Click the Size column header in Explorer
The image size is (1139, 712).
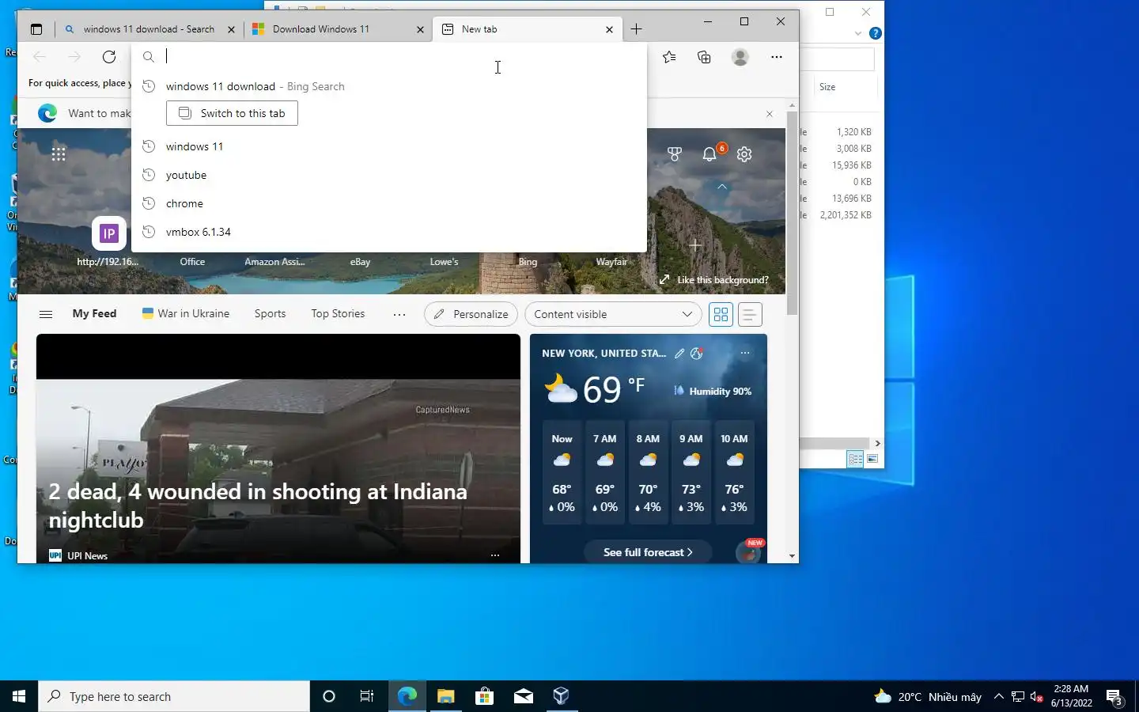pos(827,87)
